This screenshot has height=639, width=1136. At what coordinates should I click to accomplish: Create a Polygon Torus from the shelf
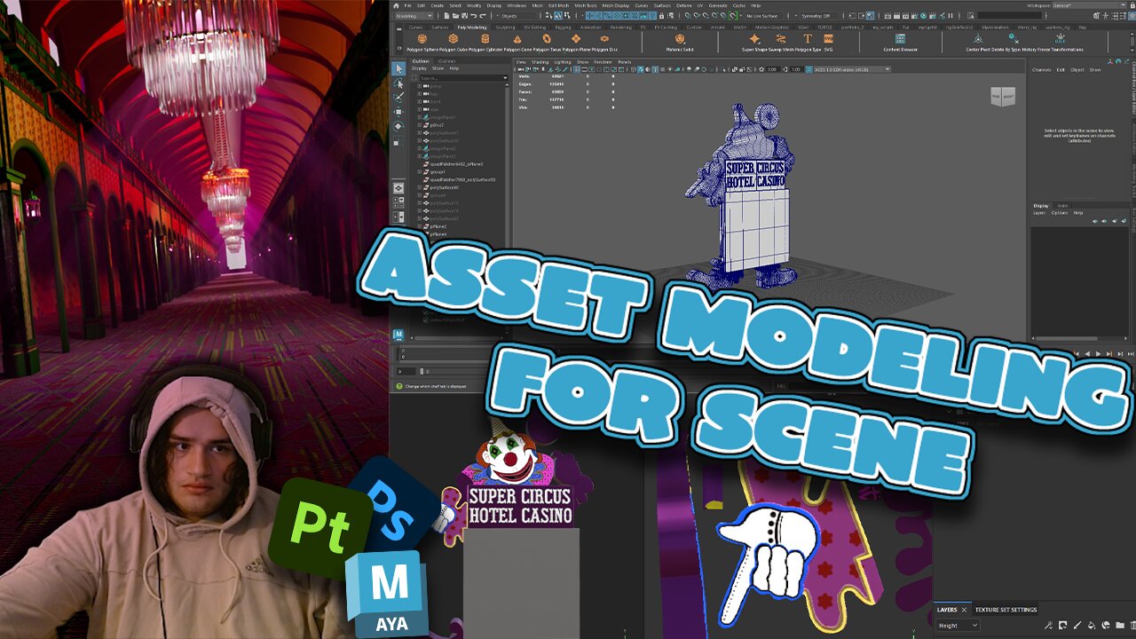click(547, 38)
